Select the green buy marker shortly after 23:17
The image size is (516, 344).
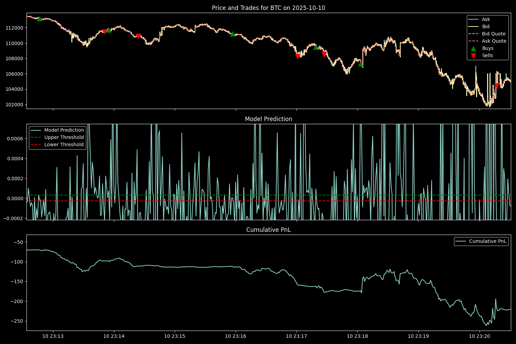(x=316, y=47)
